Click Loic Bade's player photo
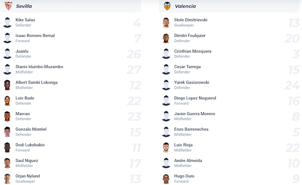This screenshot has width=302, height=185. pos(7,101)
